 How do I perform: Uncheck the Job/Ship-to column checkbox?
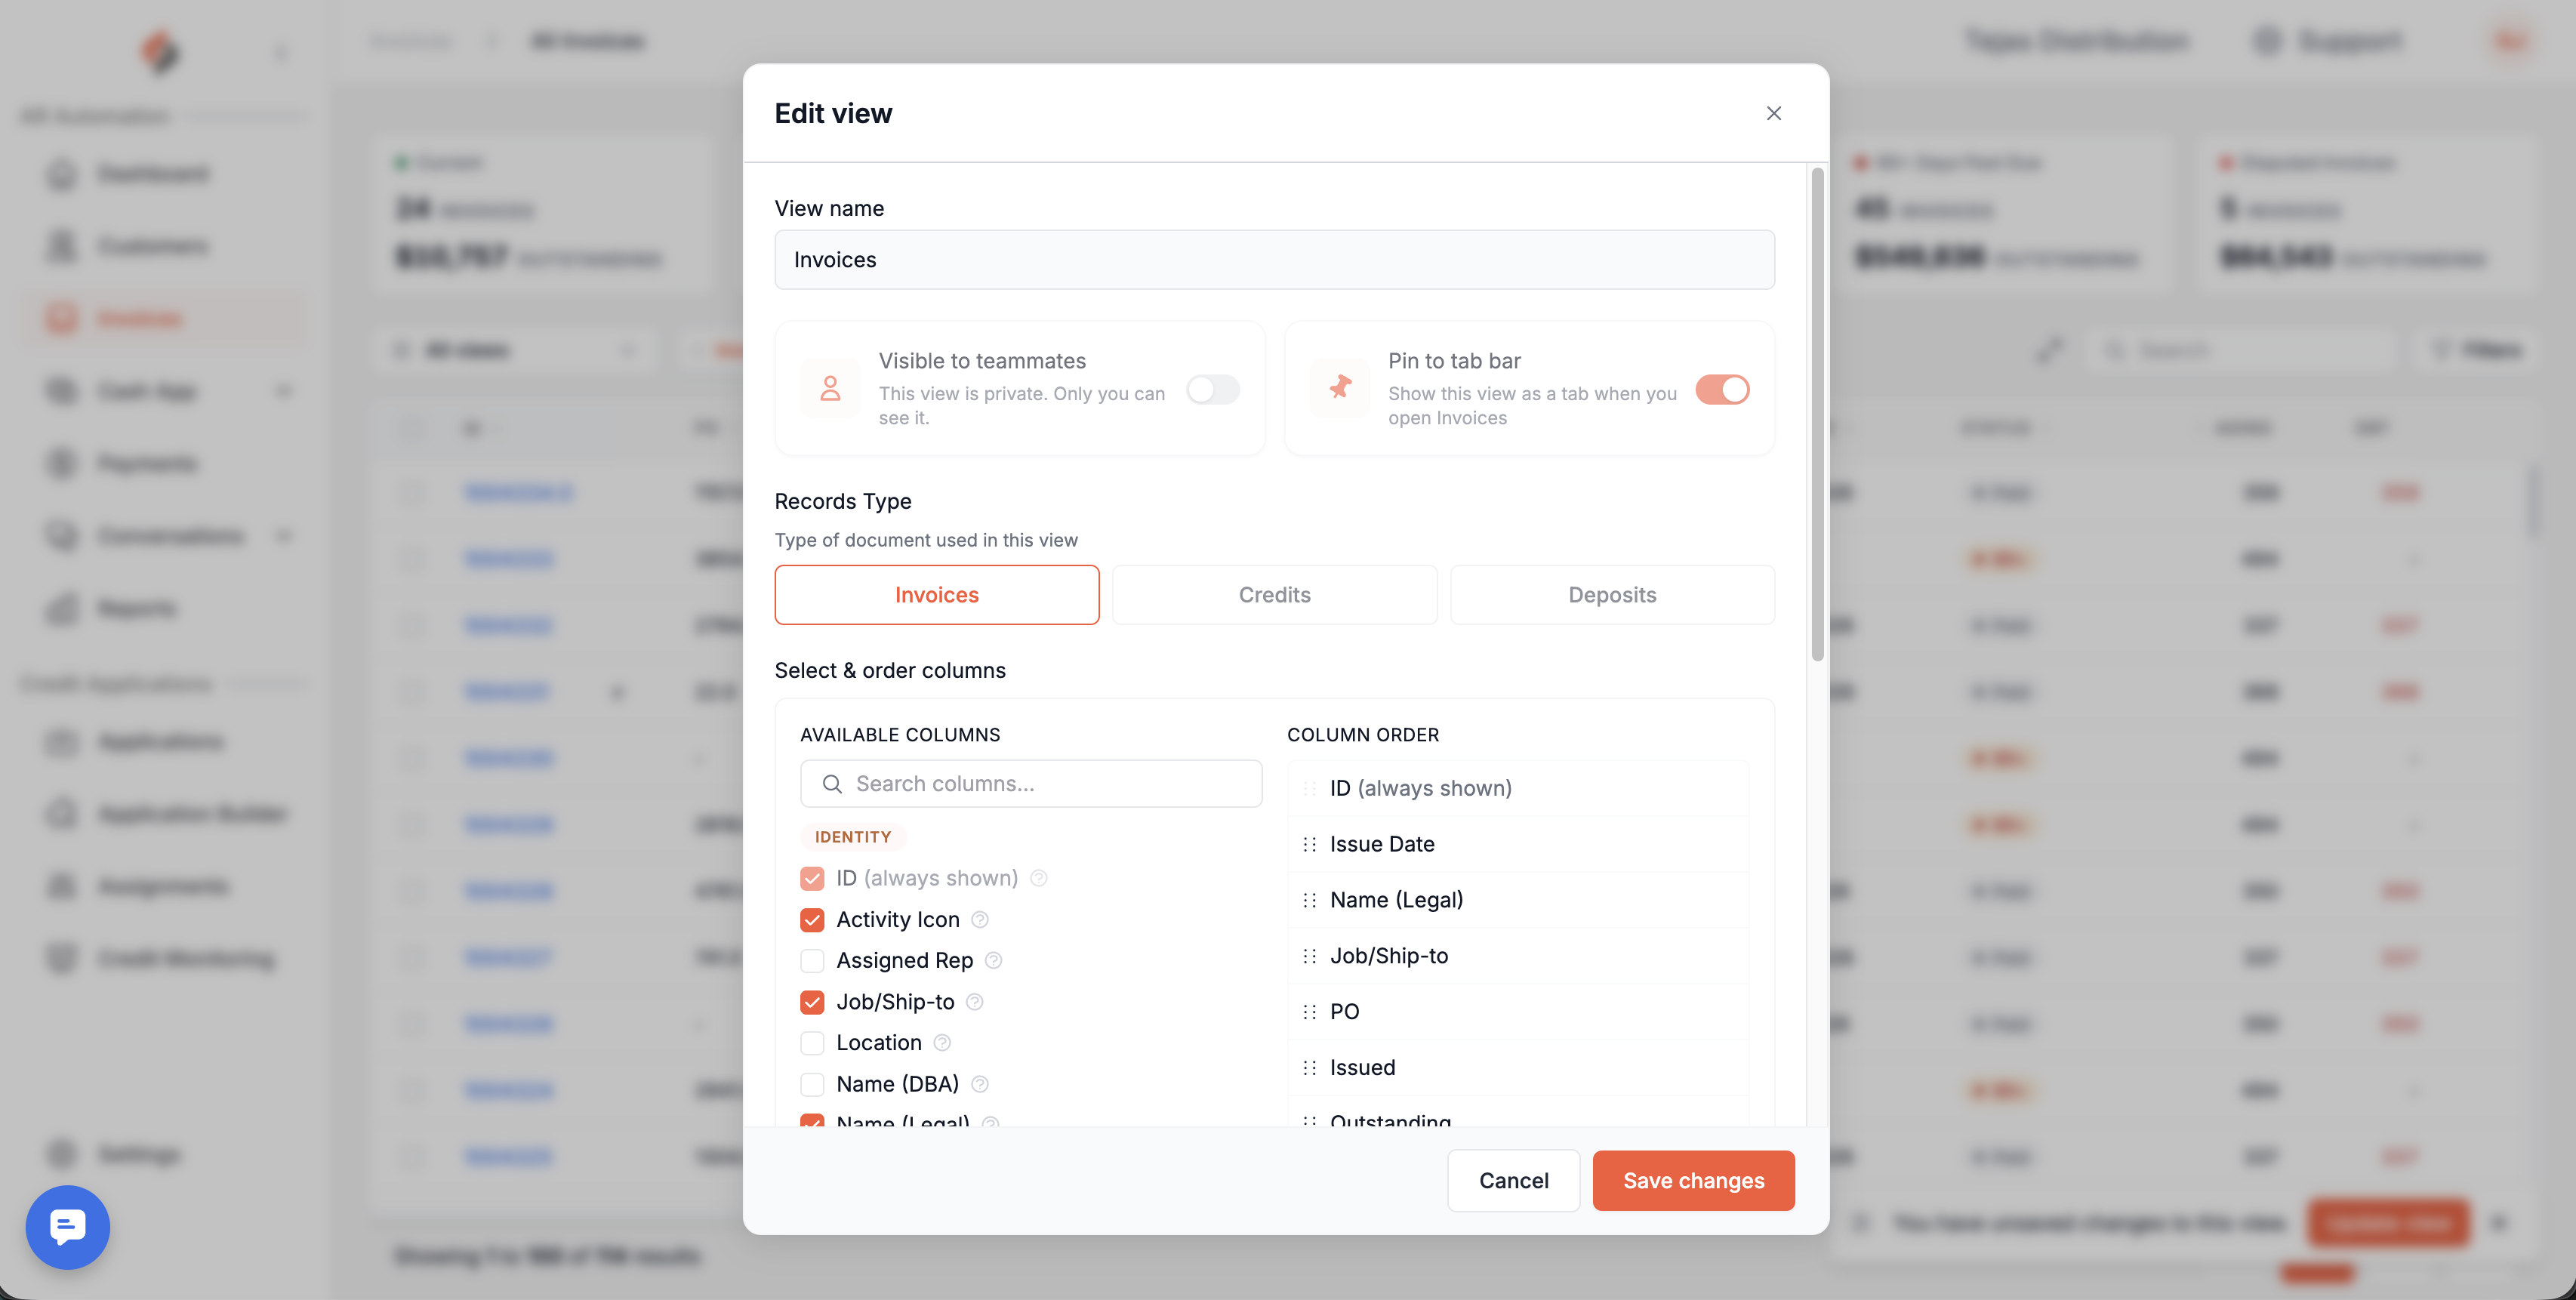pyautogui.click(x=812, y=1002)
